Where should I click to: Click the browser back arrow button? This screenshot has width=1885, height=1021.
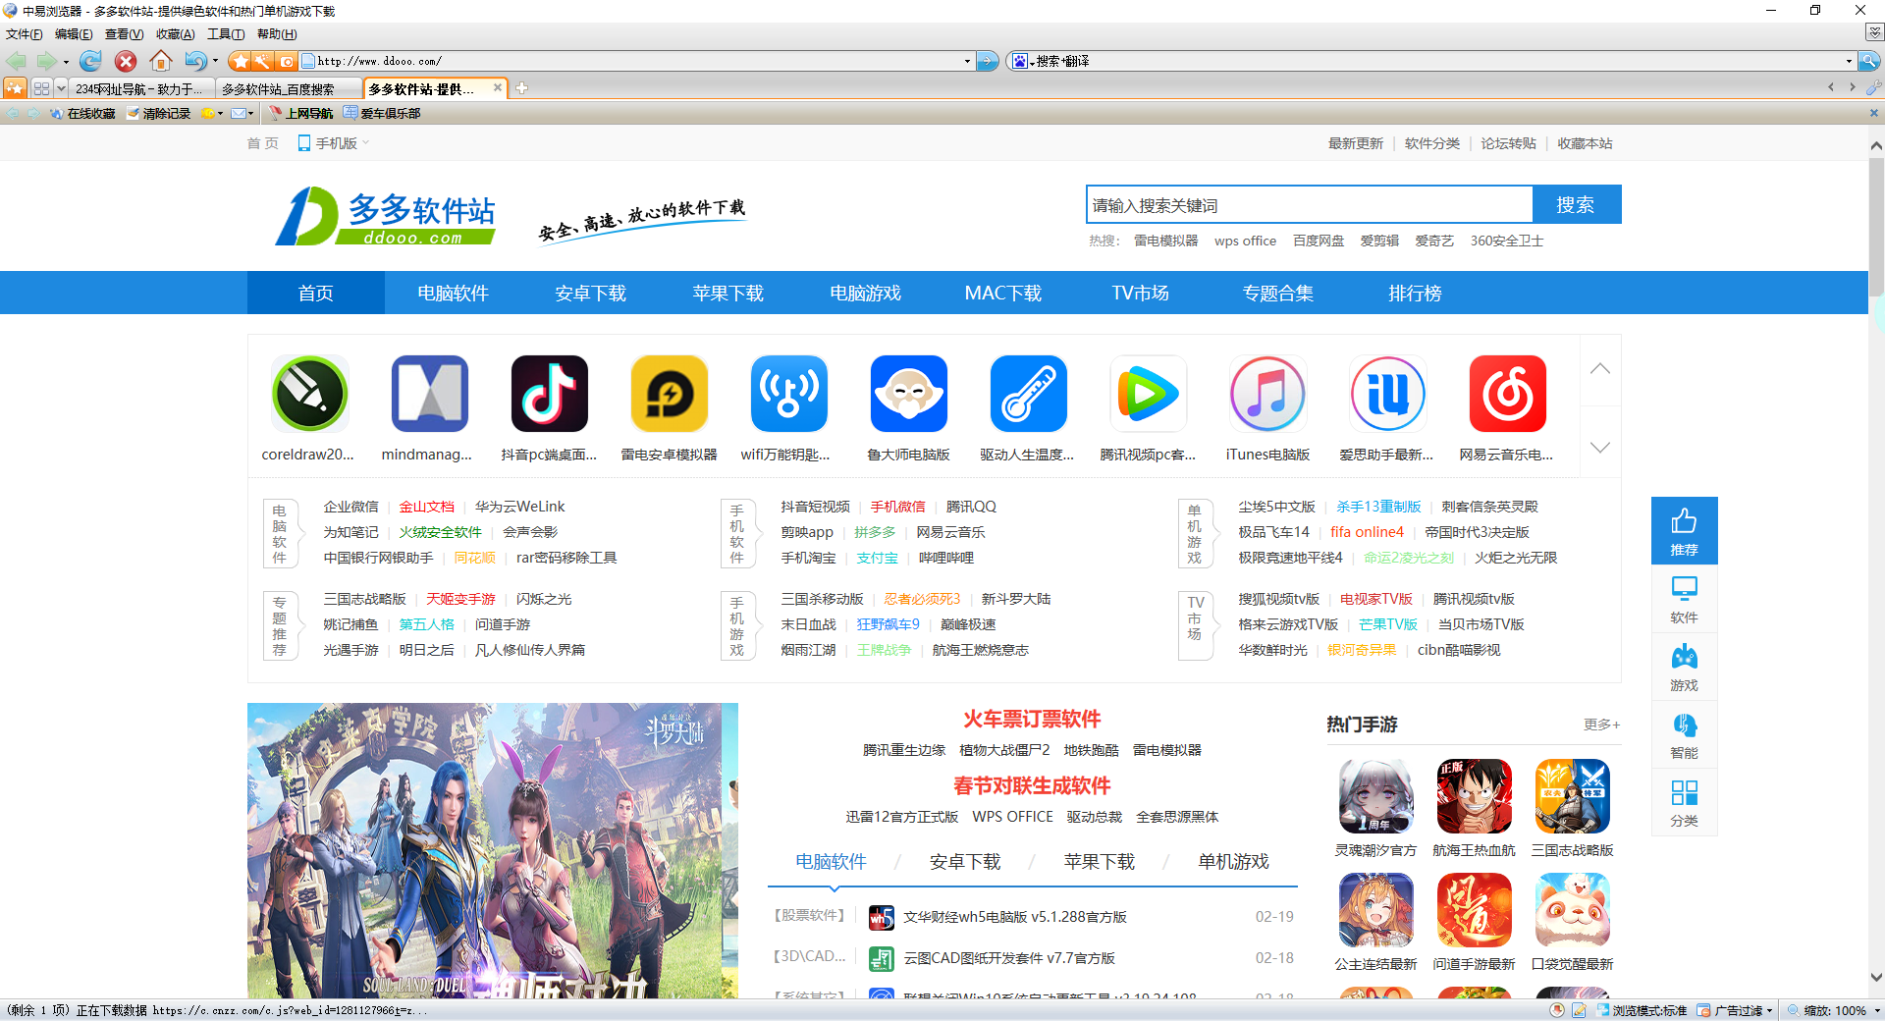pos(17,61)
